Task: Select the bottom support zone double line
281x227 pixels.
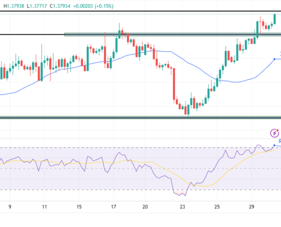Action: click(x=140, y=117)
